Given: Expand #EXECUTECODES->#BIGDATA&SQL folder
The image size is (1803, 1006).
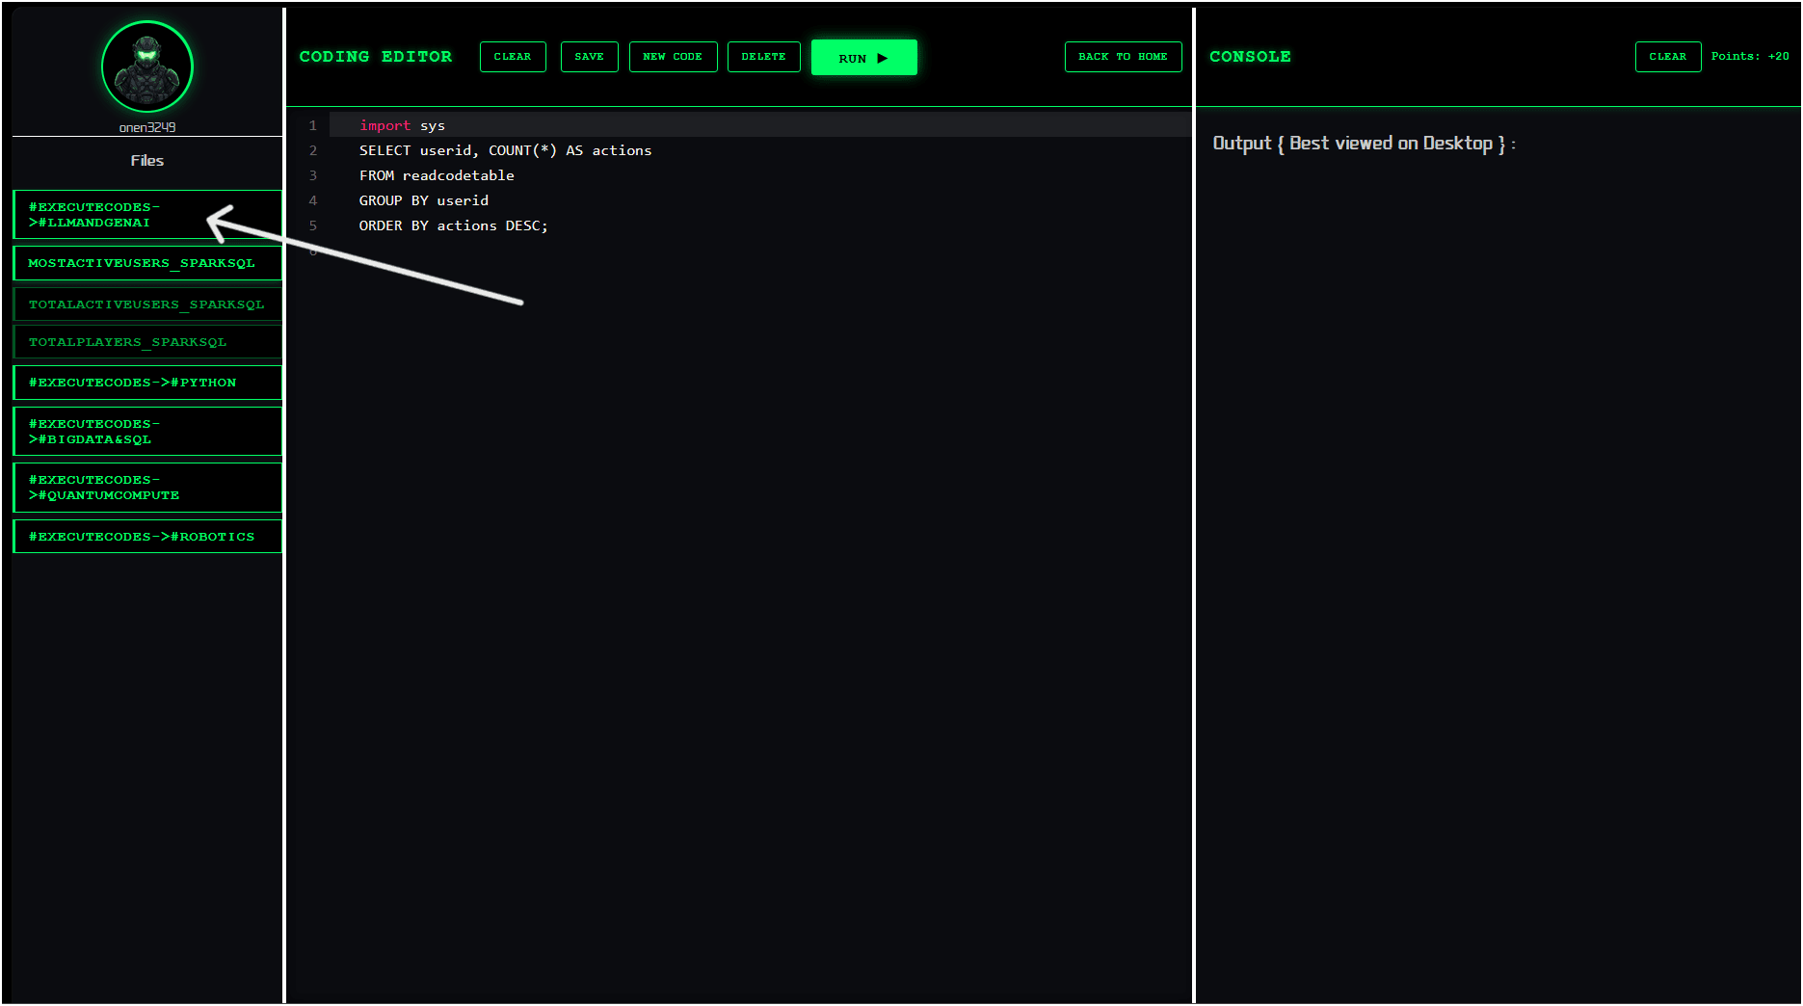Looking at the screenshot, I should click(x=147, y=431).
